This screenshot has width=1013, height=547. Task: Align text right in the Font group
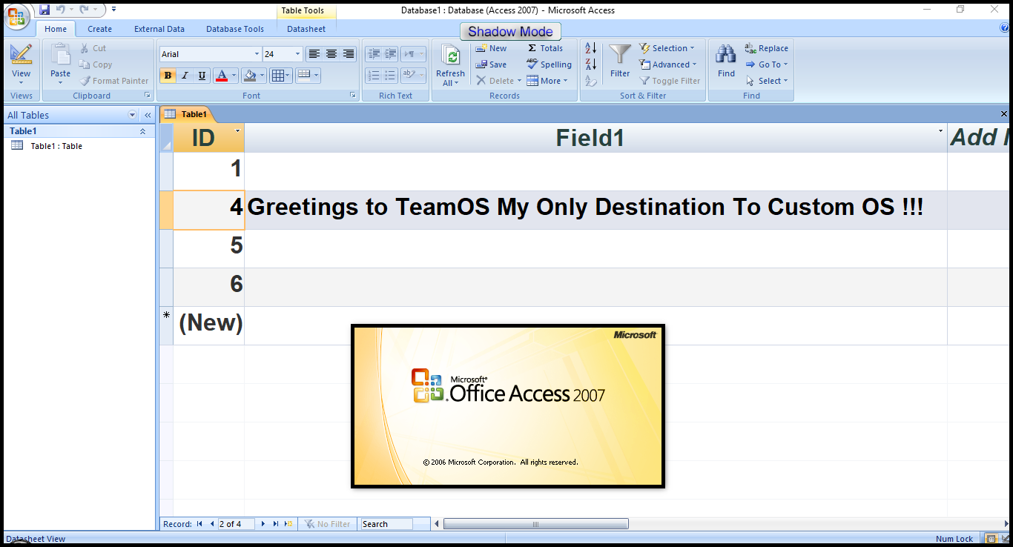[349, 54]
